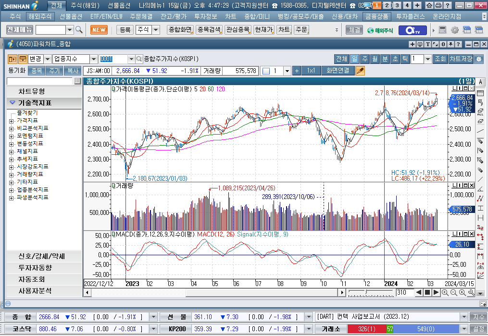Click the chart bar-count slider

pos(371,292)
